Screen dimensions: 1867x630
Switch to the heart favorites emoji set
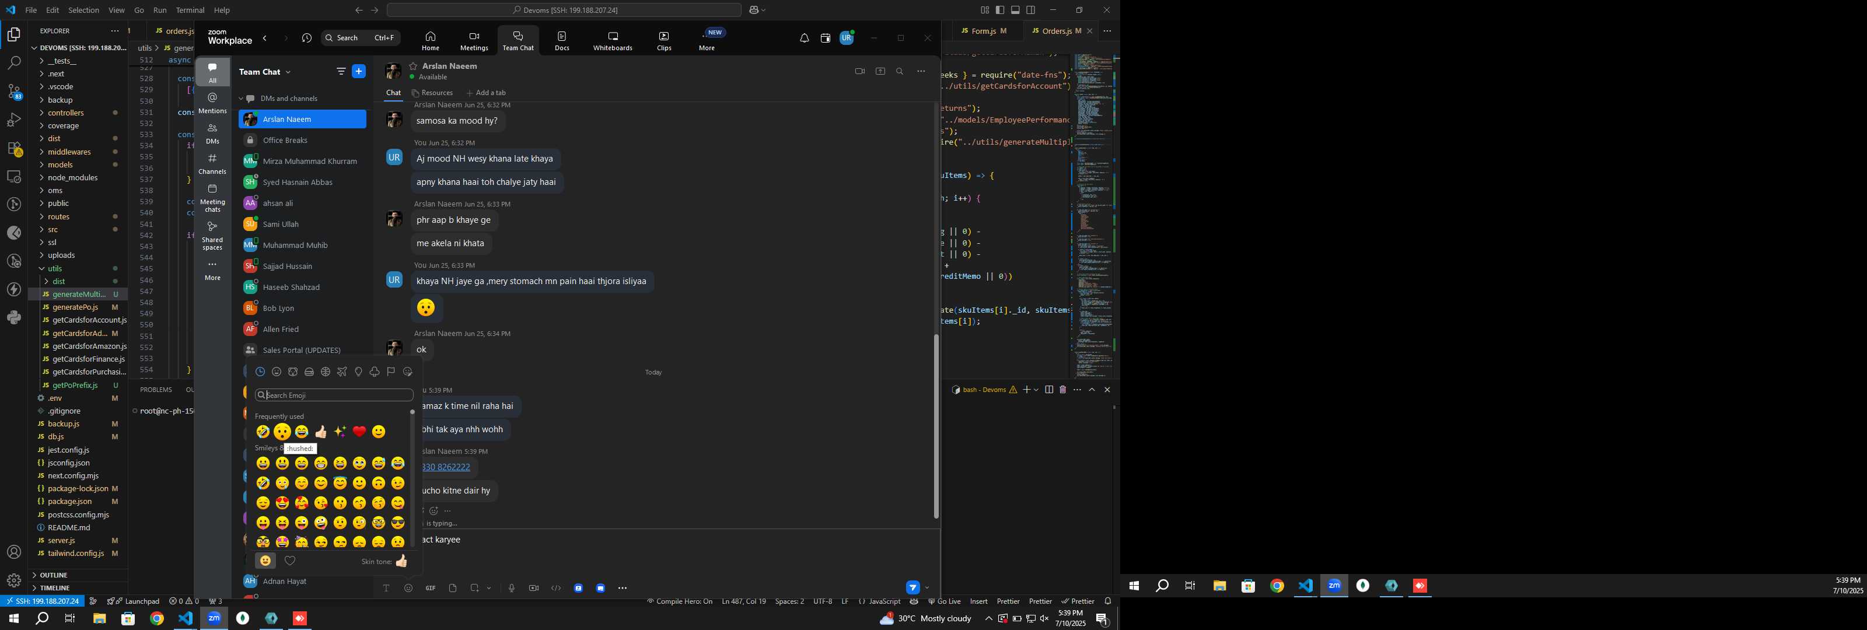(290, 561)
